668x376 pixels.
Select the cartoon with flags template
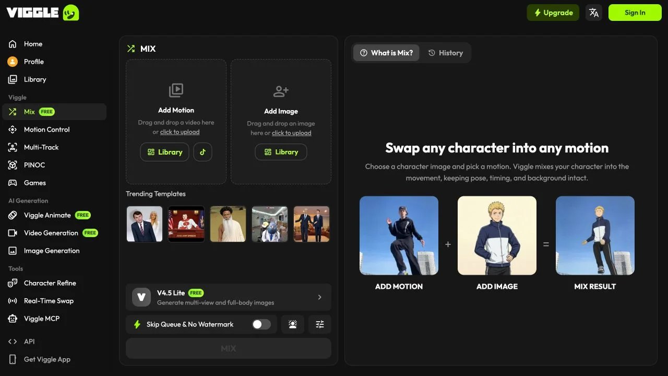tap(186, 224)
